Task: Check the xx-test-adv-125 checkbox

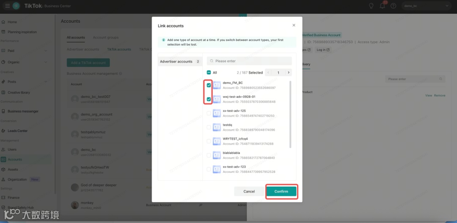Action: (209, 113)
